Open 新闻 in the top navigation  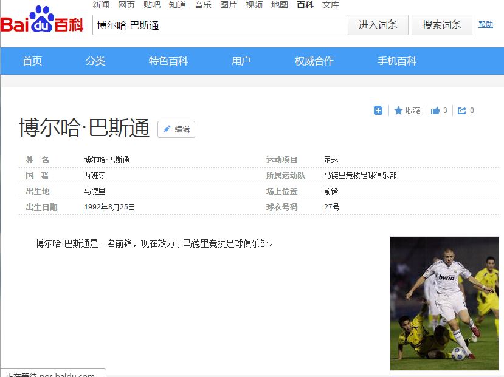click(100, 5)
